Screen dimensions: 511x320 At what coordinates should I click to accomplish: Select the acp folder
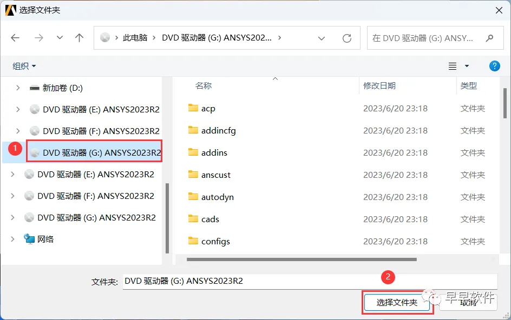click(x=208, y=109)
